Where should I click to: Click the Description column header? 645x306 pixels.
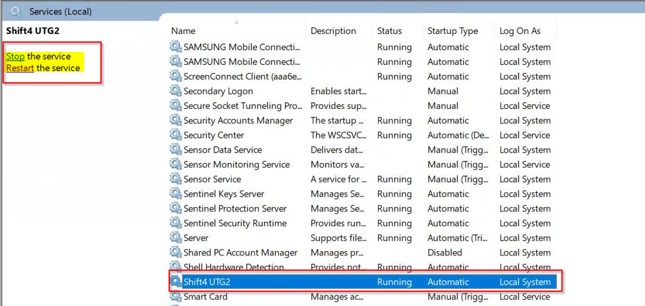click(333, 31)
